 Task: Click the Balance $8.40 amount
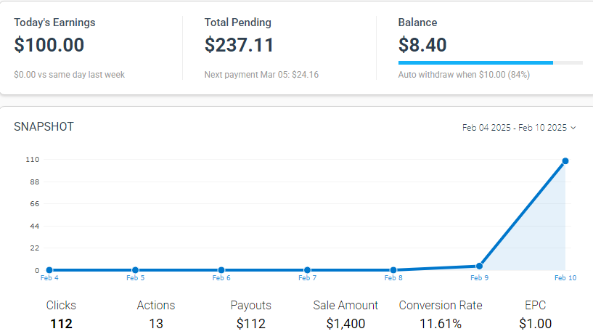click(422, 45)
